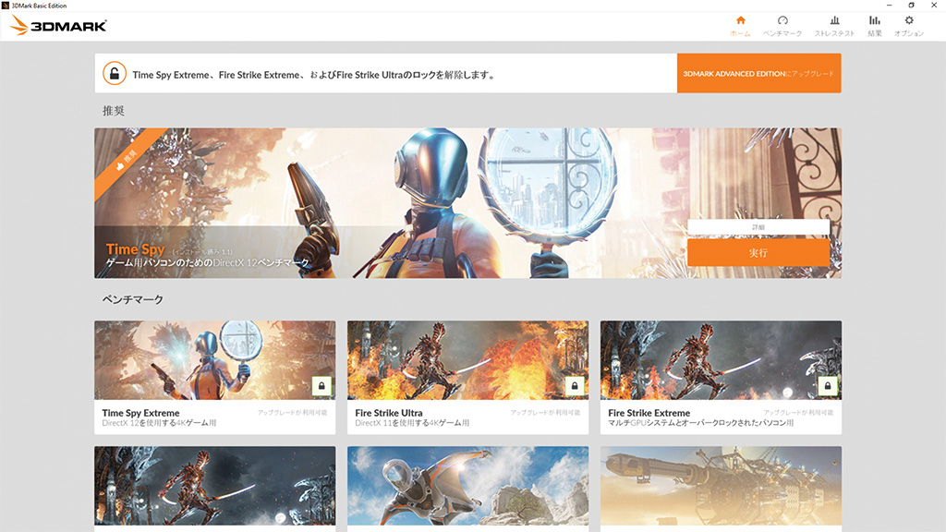The height and width of the screenshot is (532, 946).
Task: Open the 結果 bar chart icon
Action: tap(874, 20)
